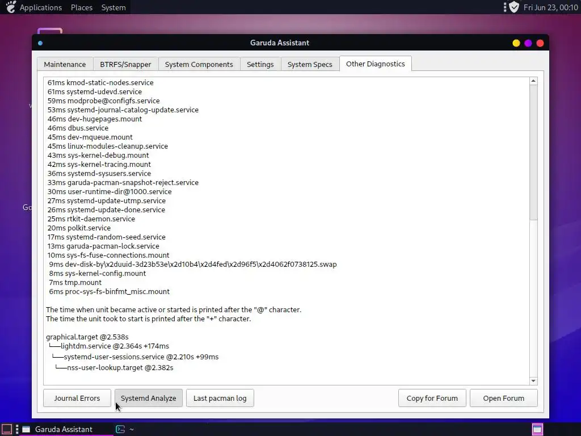Click the line "53ms systemd-journal-catalog-update.service"

click(123, 110)
